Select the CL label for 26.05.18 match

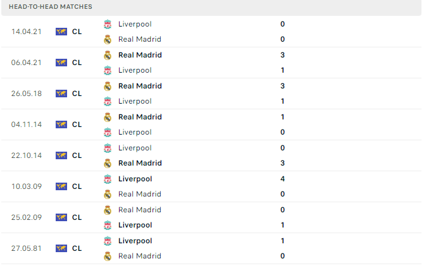(77, 94)
